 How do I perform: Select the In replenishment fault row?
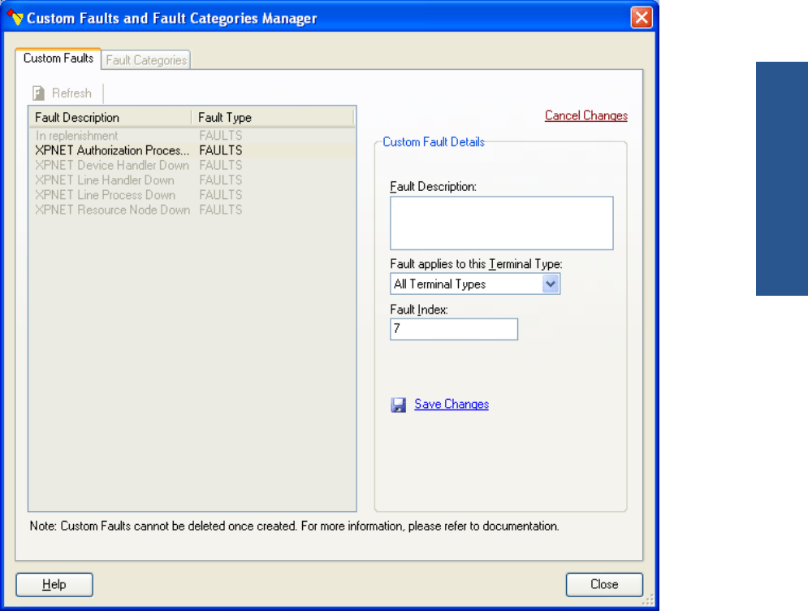[x=77, y=136]
